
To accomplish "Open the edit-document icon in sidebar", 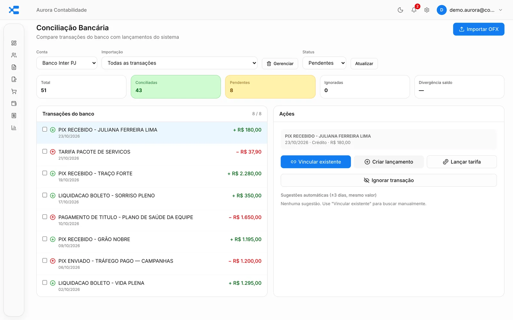I will pos(14,79).
